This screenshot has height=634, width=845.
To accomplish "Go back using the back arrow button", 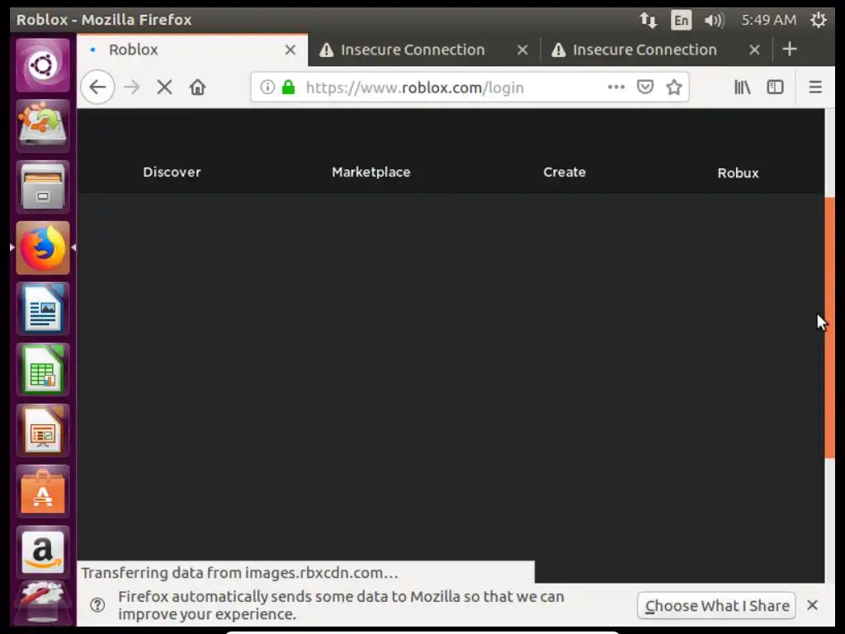I will tap(97, 87).
